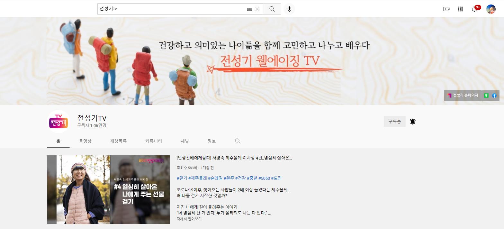Screen dimensions: 504x229
Task: Switch to the 커뮤니티 tab
Action: 154,141
